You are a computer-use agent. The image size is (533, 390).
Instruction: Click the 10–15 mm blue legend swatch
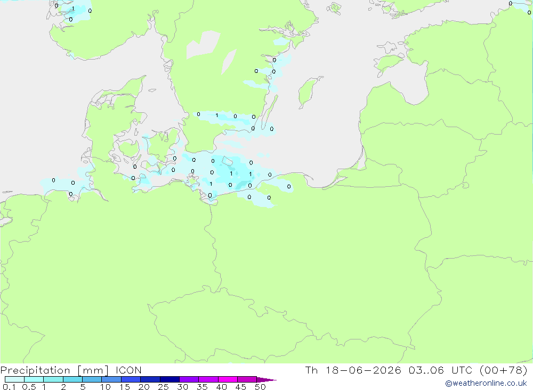pos(111,379)
